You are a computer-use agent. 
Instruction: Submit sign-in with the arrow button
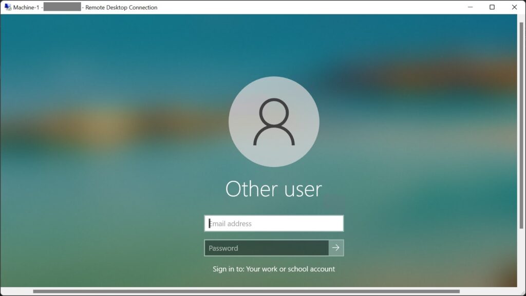[x=336, y=248]
